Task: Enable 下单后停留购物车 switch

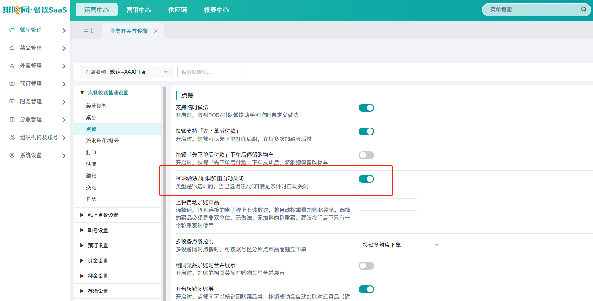Action: pyautogui.click(x=366, y=155)
